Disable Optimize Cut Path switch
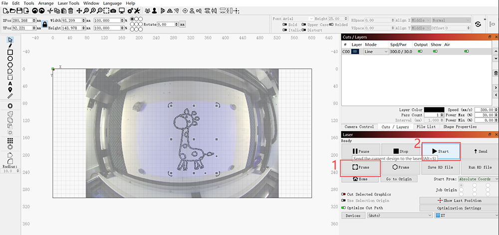Viewport: 499px width, 235px height. pos(344,208)
